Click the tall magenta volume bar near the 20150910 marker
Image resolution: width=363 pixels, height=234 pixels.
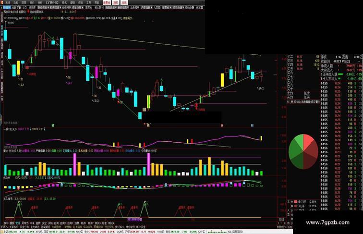(149, 164)
